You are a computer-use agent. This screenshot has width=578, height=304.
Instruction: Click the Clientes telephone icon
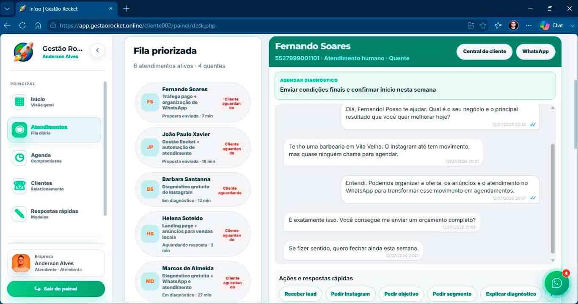19,186
